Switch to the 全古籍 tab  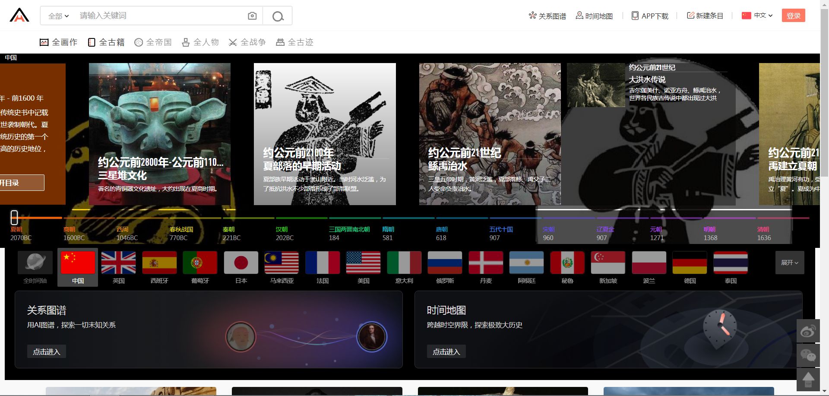(x=106, y=42)
